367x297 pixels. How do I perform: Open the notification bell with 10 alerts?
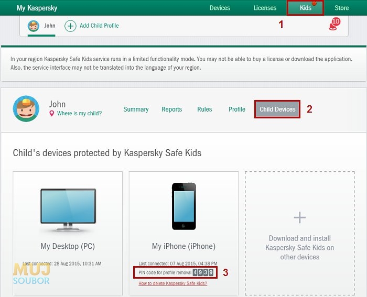click(334, 24)
